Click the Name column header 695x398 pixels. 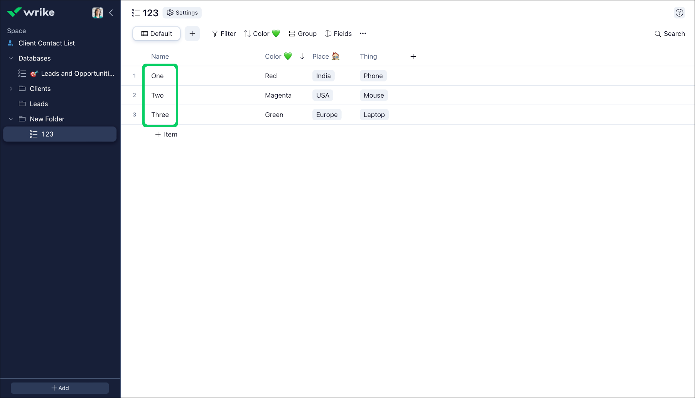160,56
